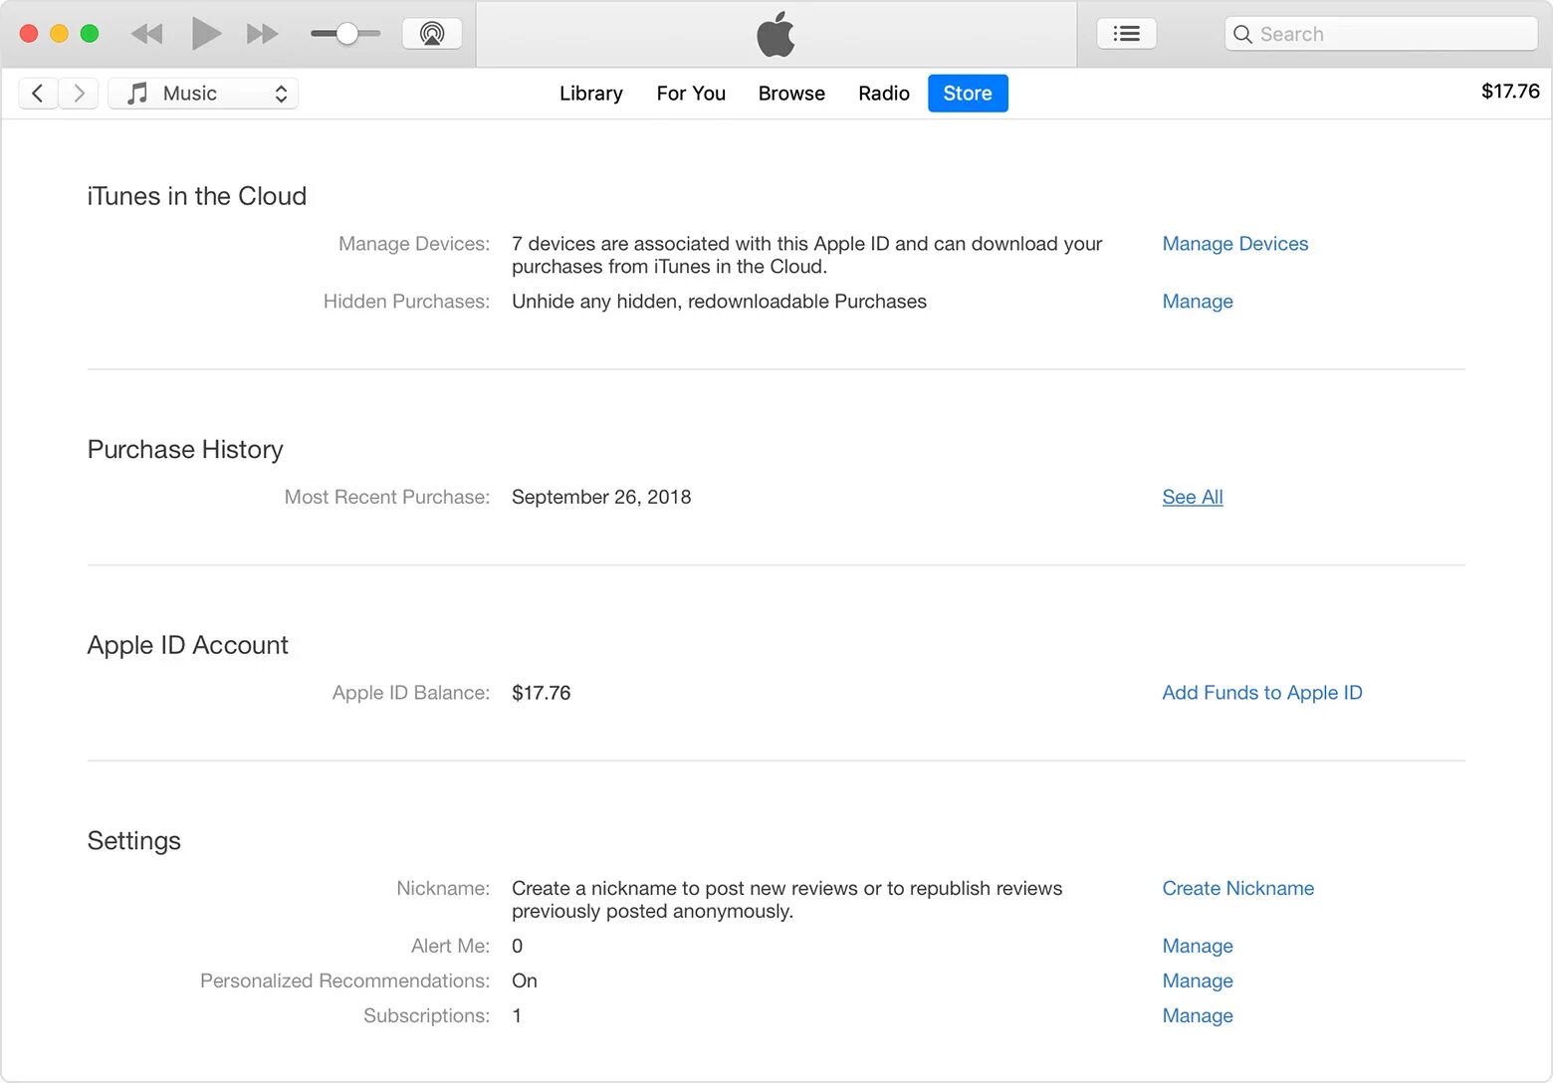Image resolution: width=1553 pixels, height=1083 pixels.
Task: Open the Up Next list icon
Action: pos(1126,34)
